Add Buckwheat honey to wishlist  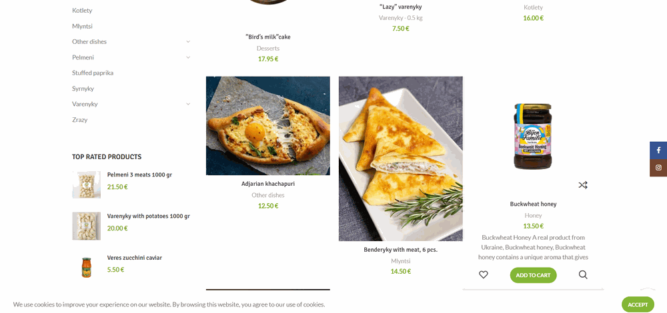pos(484,274)
